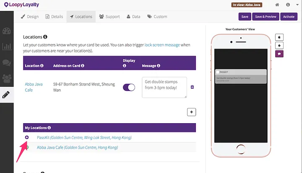Screen dimensions: 302x173
Task: Open the chat messages sidebar icon
Action: [7, 63]
